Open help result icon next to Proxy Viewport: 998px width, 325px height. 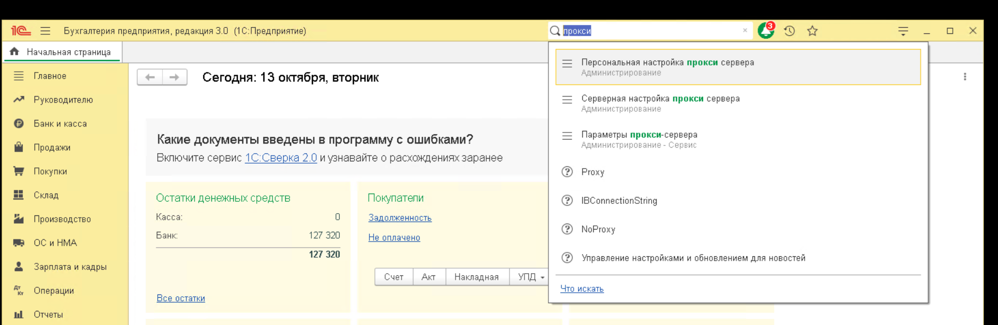coord(567,172)
